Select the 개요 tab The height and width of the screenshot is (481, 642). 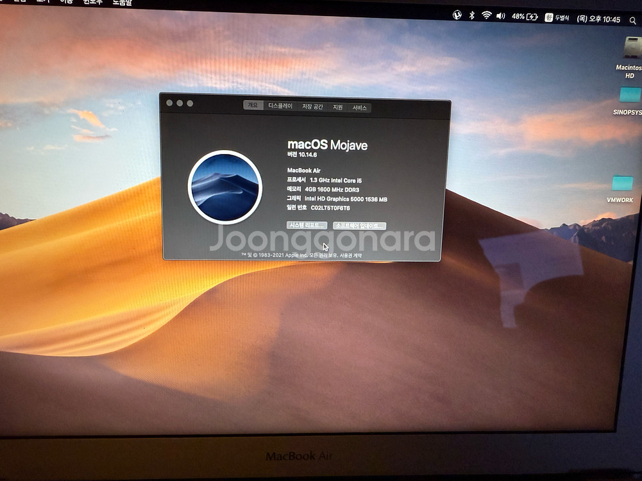point(253,105)
